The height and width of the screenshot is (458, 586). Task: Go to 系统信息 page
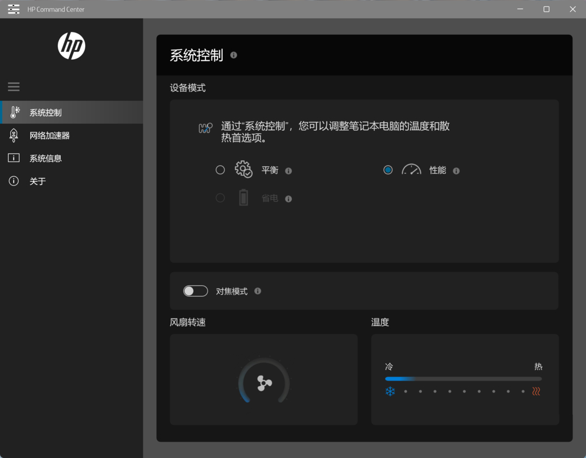click(x=46, y=158)
